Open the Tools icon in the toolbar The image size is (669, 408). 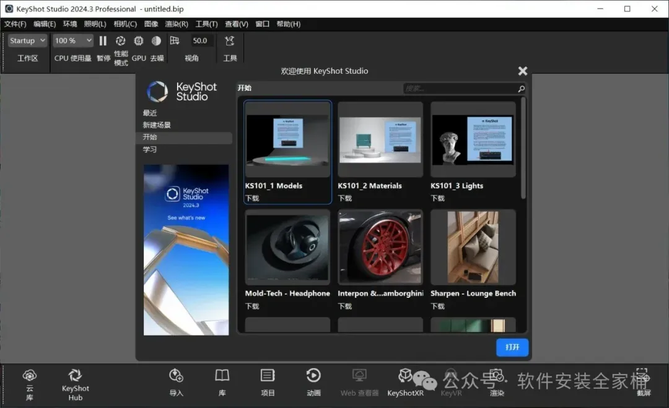(x=230, y=41)
